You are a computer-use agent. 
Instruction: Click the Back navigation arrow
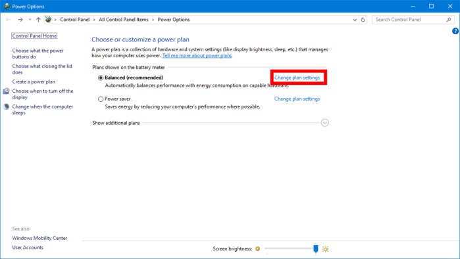(x=8, y=20)
